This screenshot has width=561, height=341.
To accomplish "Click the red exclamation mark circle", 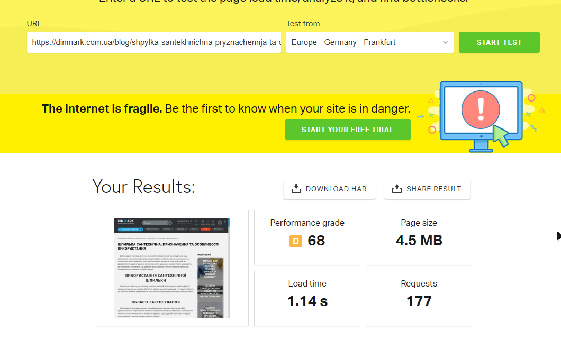I will 481,109.
